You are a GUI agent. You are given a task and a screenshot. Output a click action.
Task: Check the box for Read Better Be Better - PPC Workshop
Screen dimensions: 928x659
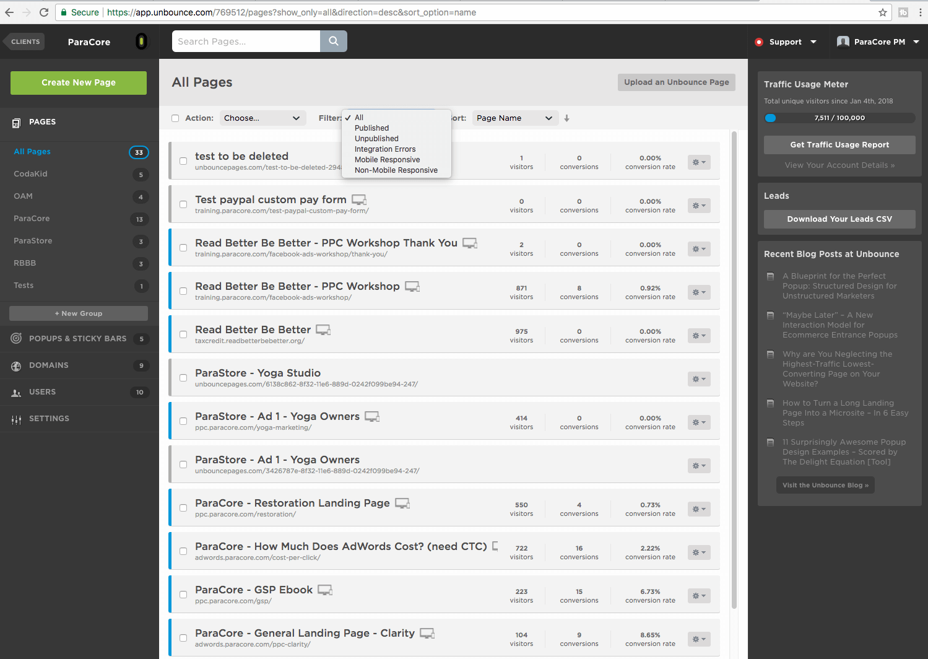pos(183,291)
